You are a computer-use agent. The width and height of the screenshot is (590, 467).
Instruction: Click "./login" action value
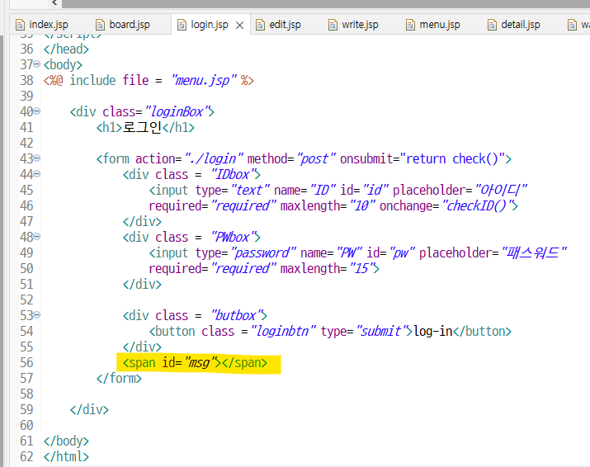pyautogui.click(x=214, y=158)
